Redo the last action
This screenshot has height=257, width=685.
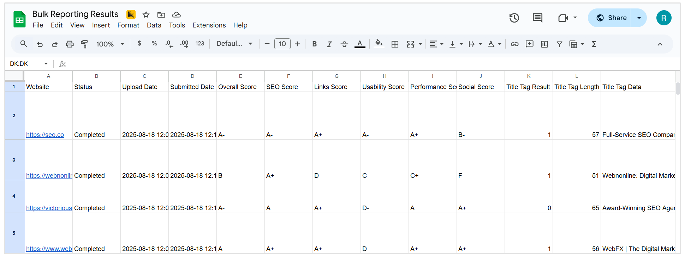[55, 44]
